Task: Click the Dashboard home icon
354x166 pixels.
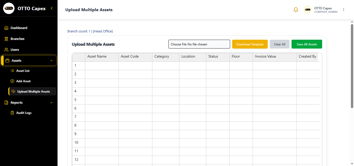Action: click(x=6, y=28)
